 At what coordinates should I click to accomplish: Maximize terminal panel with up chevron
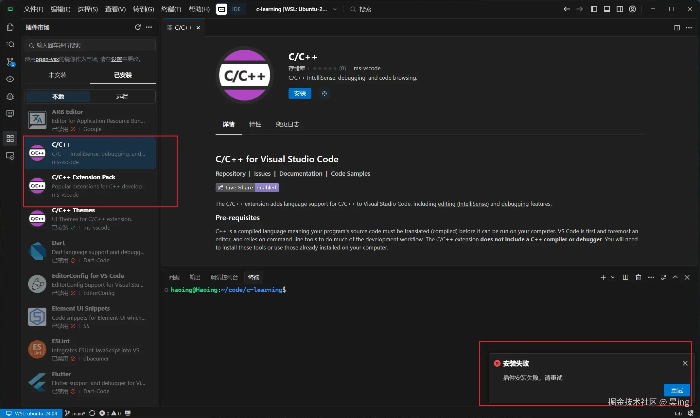(x=675, y=277)
